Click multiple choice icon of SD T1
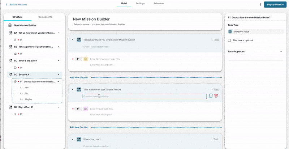This screenshot has height=149, width=289. click(x=15, y=81)
